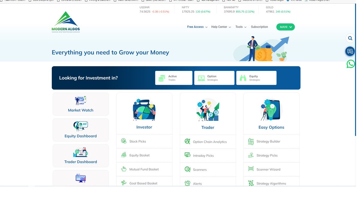Click the Goal Based Basket icon
The width and height of the screenshot is (359, 202).
pyautogui.click(x=124, y=183)
